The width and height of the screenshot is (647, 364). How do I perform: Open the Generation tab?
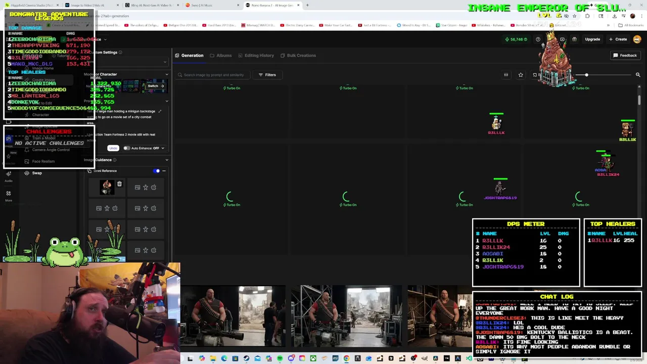point(189,56)
